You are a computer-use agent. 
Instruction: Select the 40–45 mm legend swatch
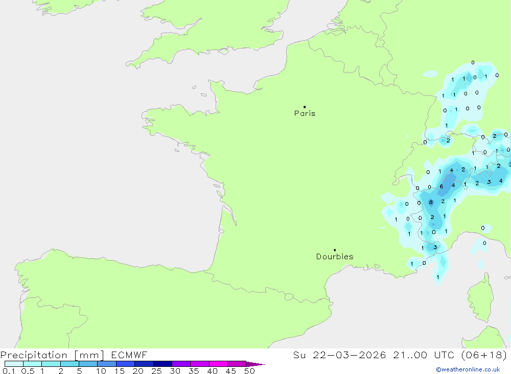click(x=218, y=364)
